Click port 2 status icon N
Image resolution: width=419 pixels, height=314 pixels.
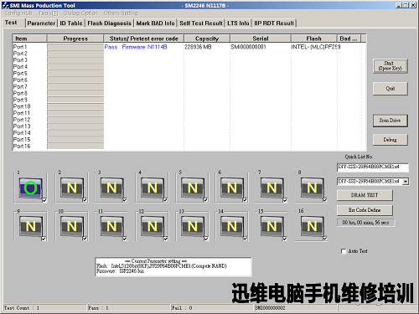(71, 188)
